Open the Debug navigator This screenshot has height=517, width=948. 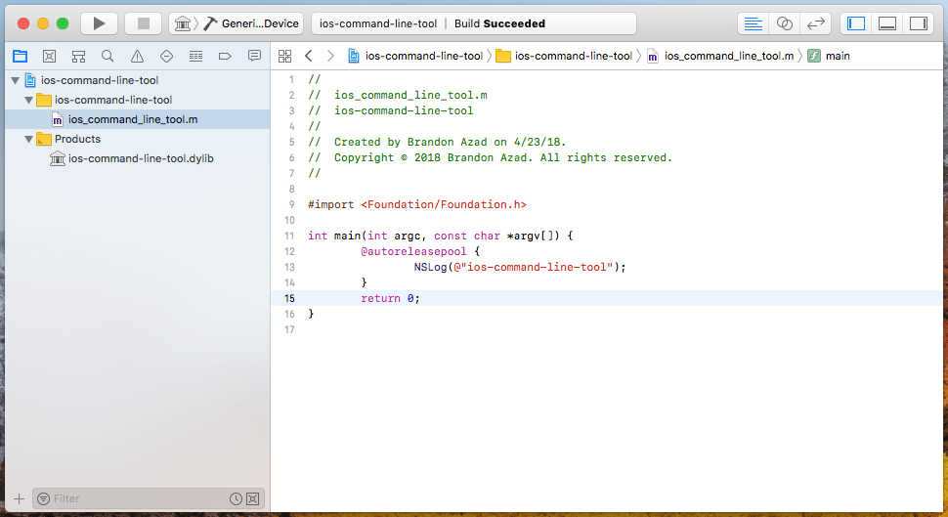click(195, 57)
